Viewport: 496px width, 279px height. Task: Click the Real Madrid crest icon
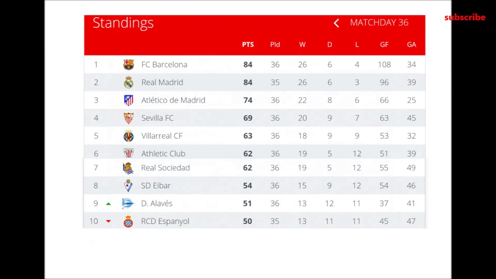point(128,82)
